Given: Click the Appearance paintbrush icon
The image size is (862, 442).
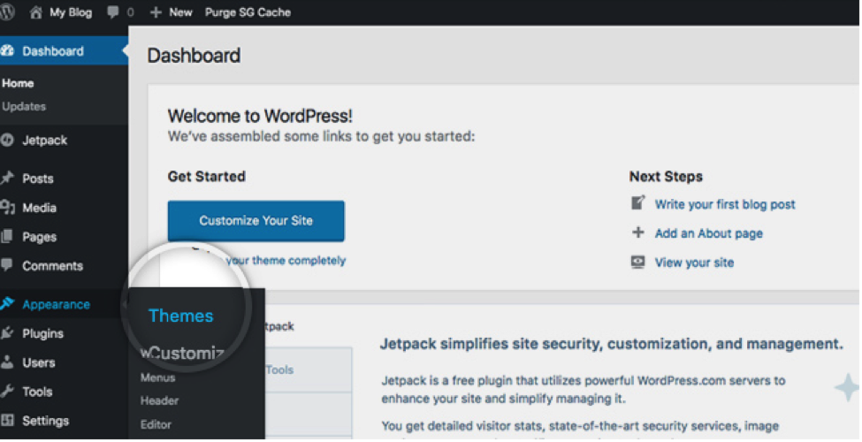Looking at the screenshot, I should (7, 304).
